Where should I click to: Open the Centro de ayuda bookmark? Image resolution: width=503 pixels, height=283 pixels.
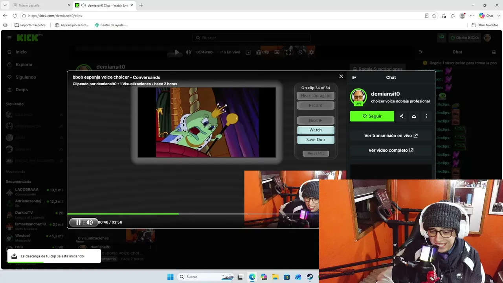(x=111, y=25)
